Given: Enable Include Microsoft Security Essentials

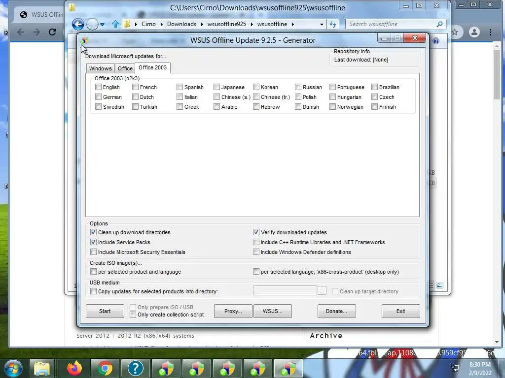Looking at the screenshot, I should click(x=93, y=252).
